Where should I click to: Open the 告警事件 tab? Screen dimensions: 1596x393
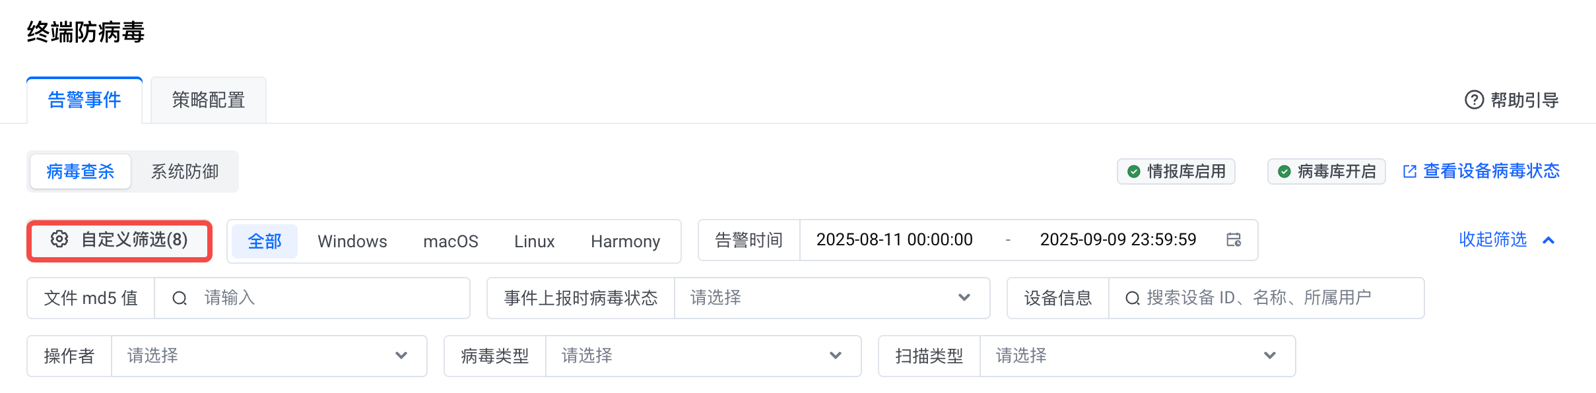84,100
